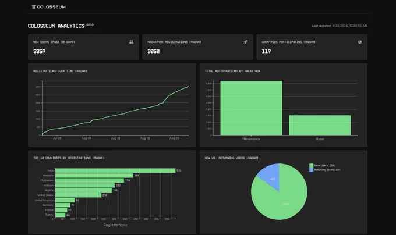Click the India country label
Viewport: 396px width, 235px height.
[50, 170]
